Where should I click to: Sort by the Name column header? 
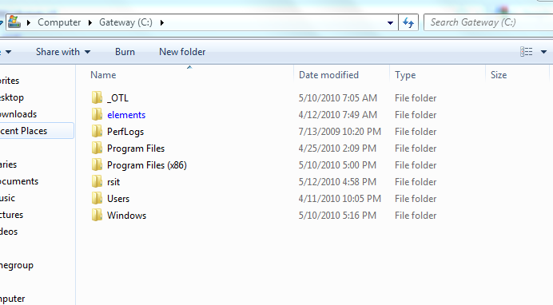click(103, 75)
